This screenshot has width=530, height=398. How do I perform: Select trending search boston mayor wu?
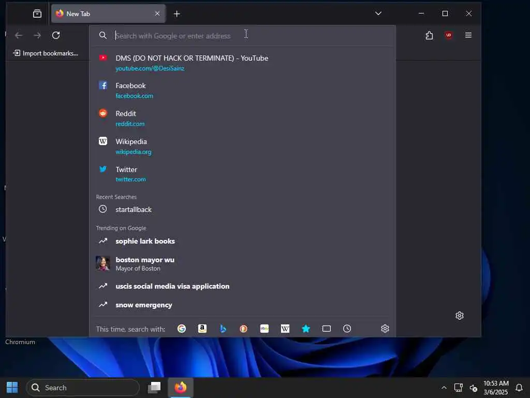pos(242,264)
